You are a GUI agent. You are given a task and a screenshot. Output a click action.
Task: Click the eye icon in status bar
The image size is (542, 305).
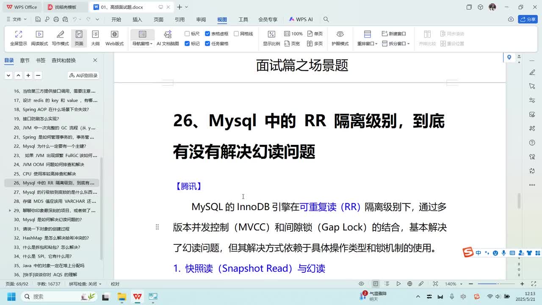(x=361, y=284)
